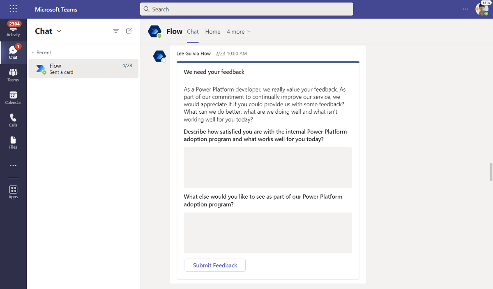Open the Teams section in sidebar
Screen dimensions: 493x289
tap(13, 75)
